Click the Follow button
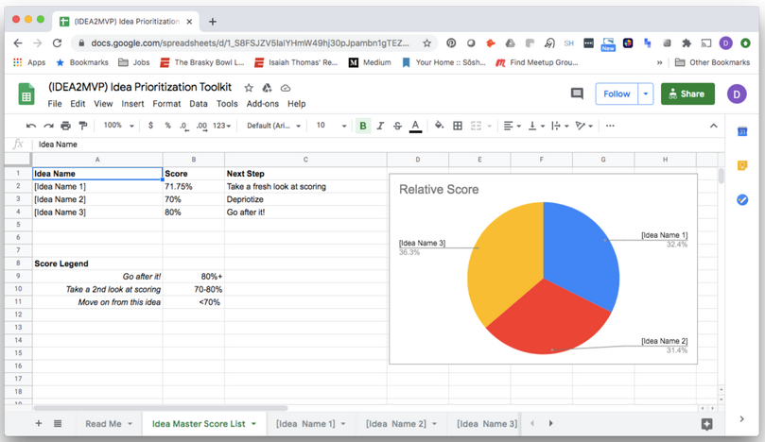The height and width of the screenshot is (442, 765). pos(617,94)
